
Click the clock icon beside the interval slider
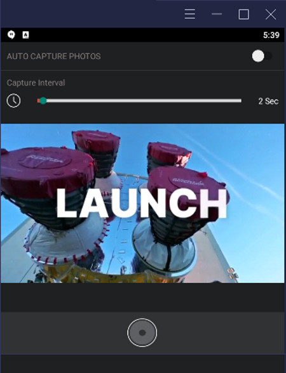13,101
